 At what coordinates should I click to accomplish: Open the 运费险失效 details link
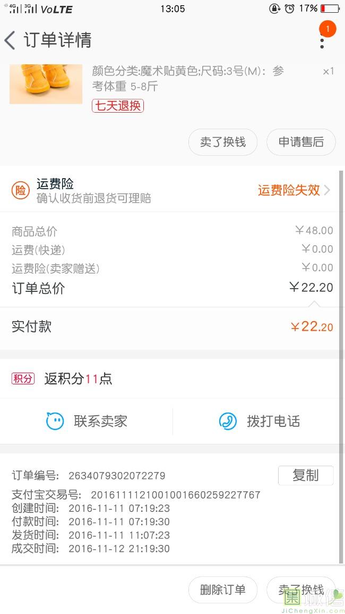click(x=289, y=190)
